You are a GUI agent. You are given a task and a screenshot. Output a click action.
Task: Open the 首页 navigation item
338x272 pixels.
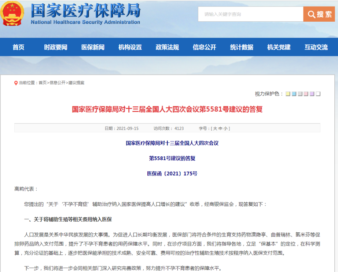tap(18, 47)
